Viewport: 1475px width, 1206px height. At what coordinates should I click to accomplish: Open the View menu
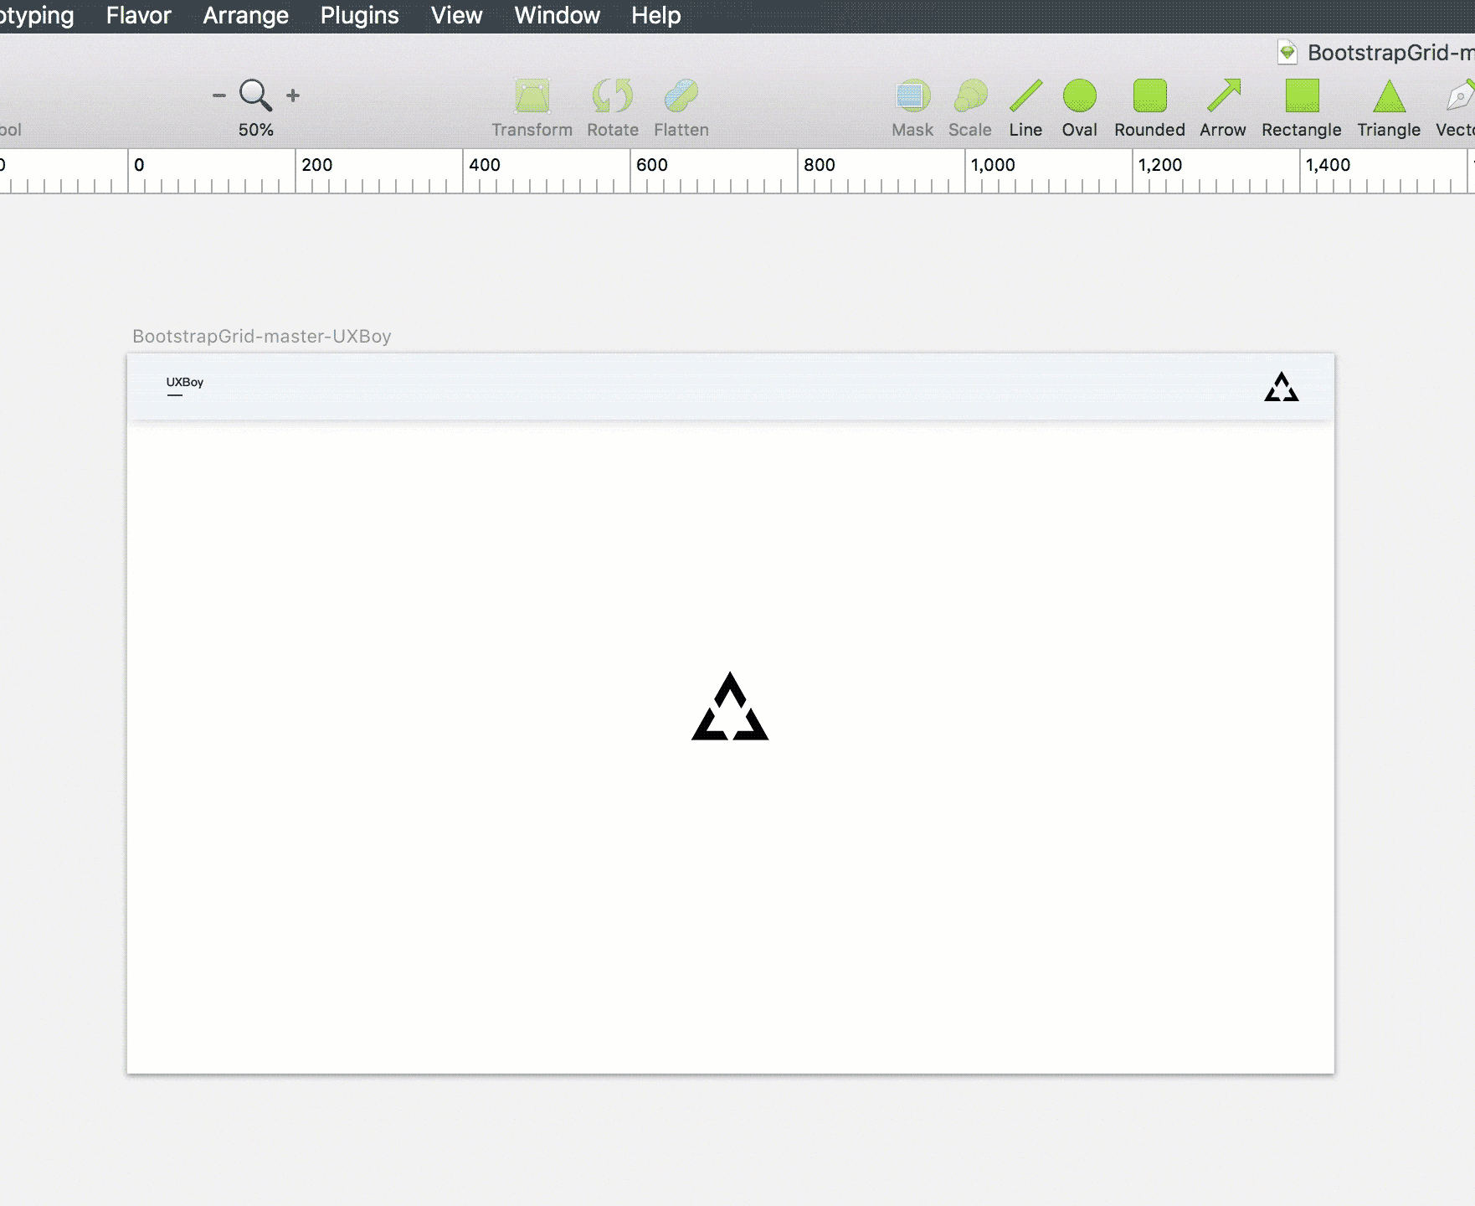[x=456, y=15]
